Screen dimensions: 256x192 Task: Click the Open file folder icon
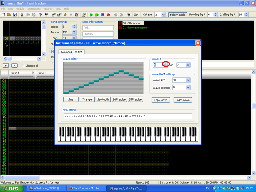coord(9,15)
